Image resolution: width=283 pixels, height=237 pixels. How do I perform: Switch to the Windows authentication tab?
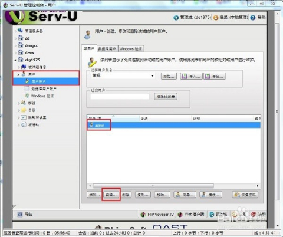click(x=131, y=49)
